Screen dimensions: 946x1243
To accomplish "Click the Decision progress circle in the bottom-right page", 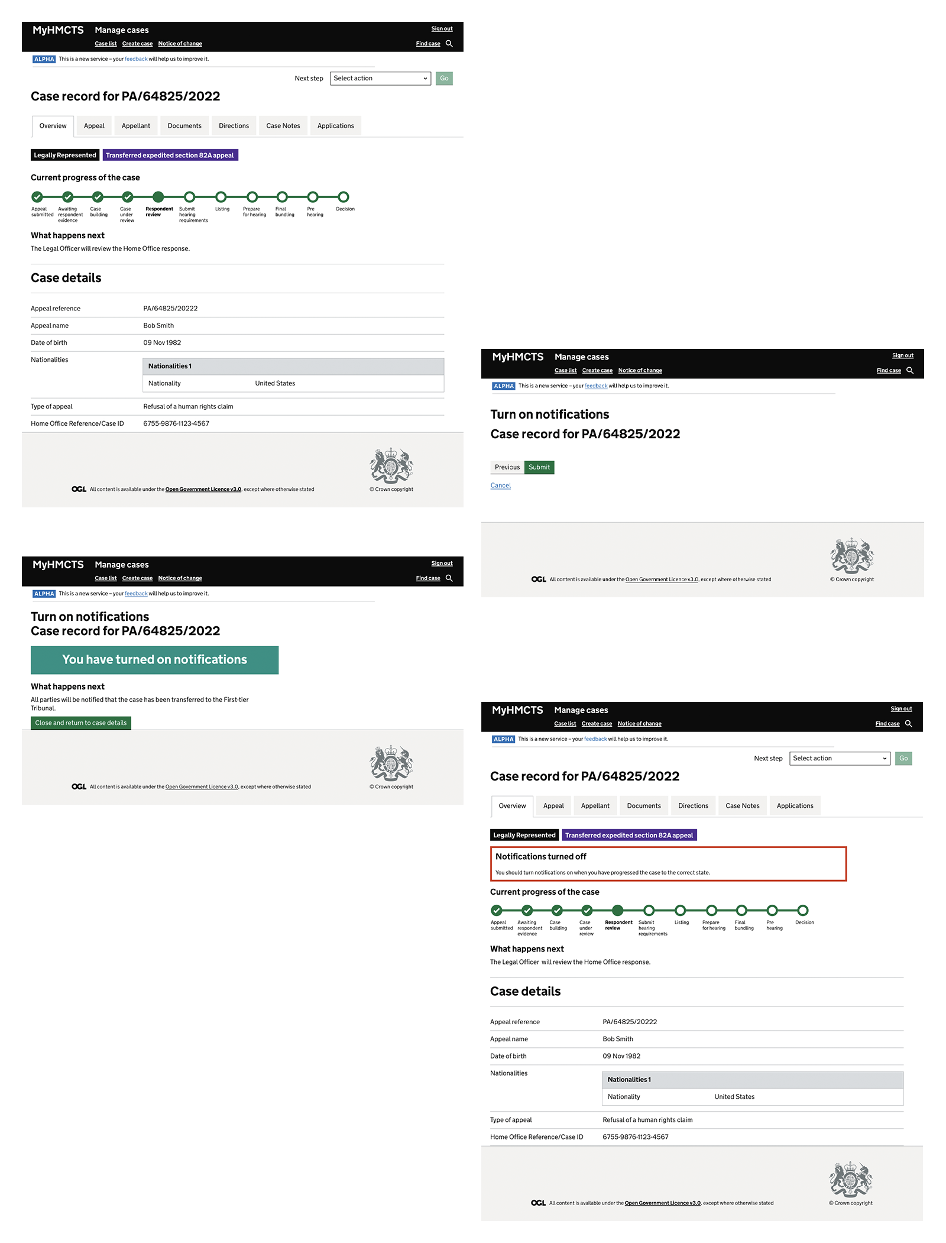I will pos(802,911).
